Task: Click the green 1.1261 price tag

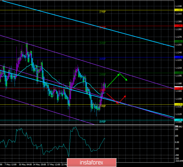Action: (178, 41)
